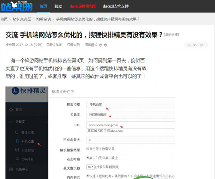This screenshot has width=215, height=179.
Task: Select 高级 内页模式 radio button
Action: tap(135, 176)
